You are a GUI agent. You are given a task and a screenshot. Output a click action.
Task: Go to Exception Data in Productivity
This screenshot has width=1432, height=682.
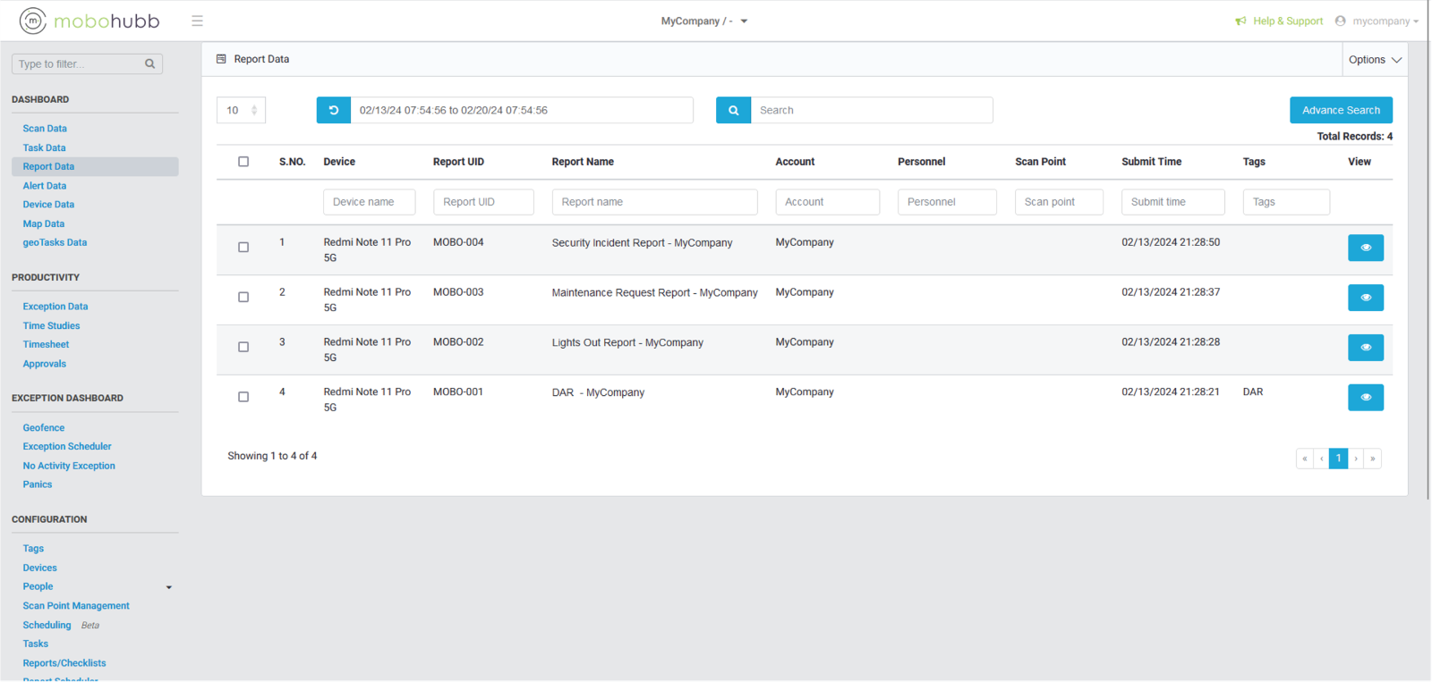coord(55,307)
